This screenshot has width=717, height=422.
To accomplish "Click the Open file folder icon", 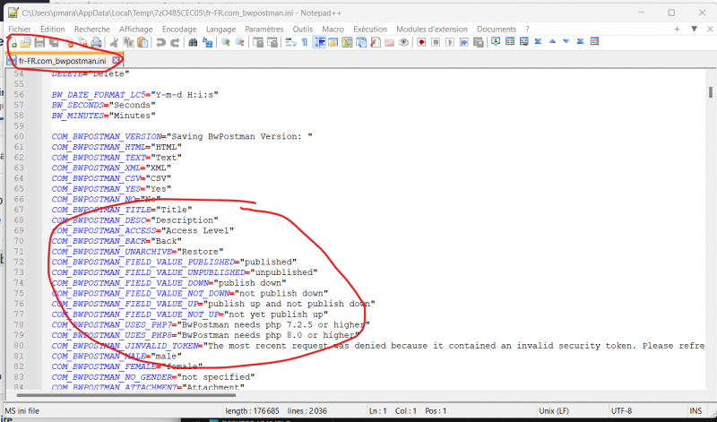I will (x=25, y=42).
